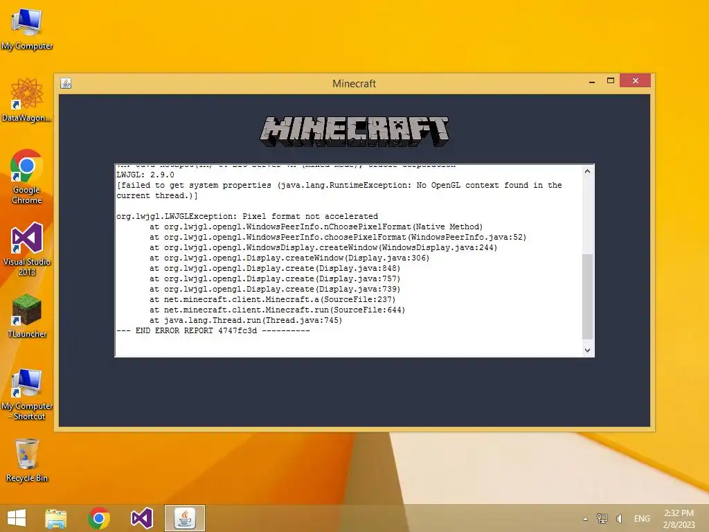Open File Explorer in the taskbar
Image resolution: width=709 pixels, height=532 pixels.
(x=56, y=518)
